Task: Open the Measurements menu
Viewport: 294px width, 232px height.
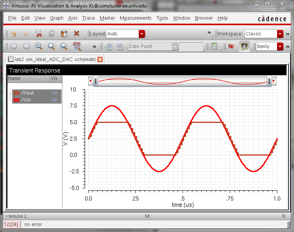Action: pos(136,18)
